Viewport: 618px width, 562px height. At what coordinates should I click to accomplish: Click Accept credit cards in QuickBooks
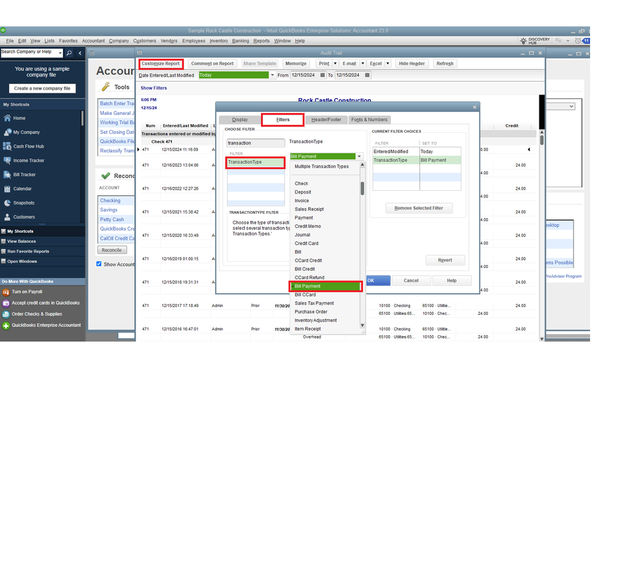pos(45,303)
